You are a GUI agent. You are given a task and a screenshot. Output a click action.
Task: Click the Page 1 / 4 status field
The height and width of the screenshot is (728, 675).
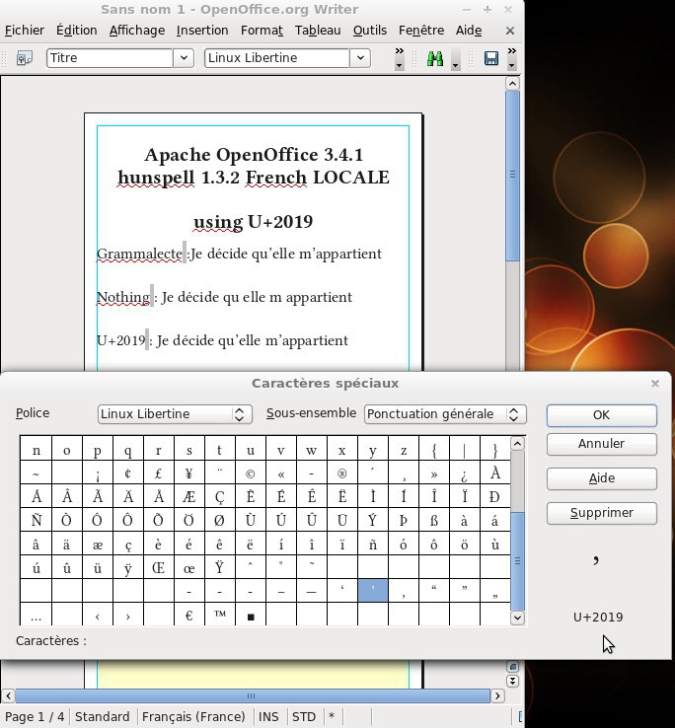point(35,717)
